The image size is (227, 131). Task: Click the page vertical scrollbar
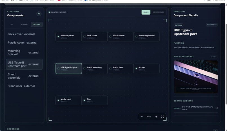[226, 64]
